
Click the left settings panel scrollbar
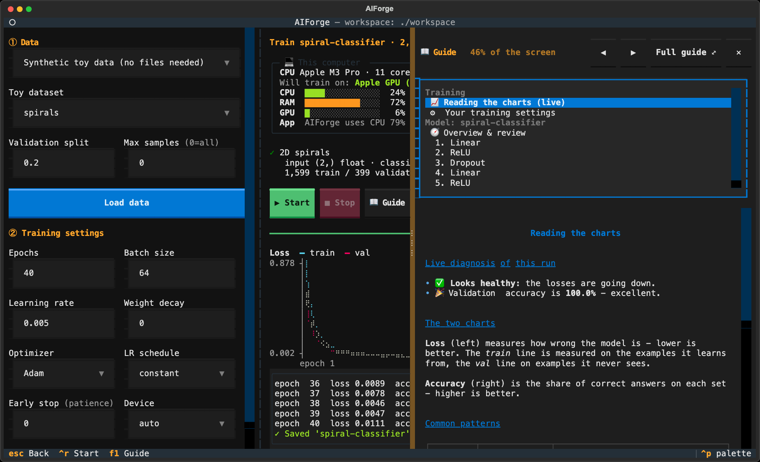(x=250, y=238)
